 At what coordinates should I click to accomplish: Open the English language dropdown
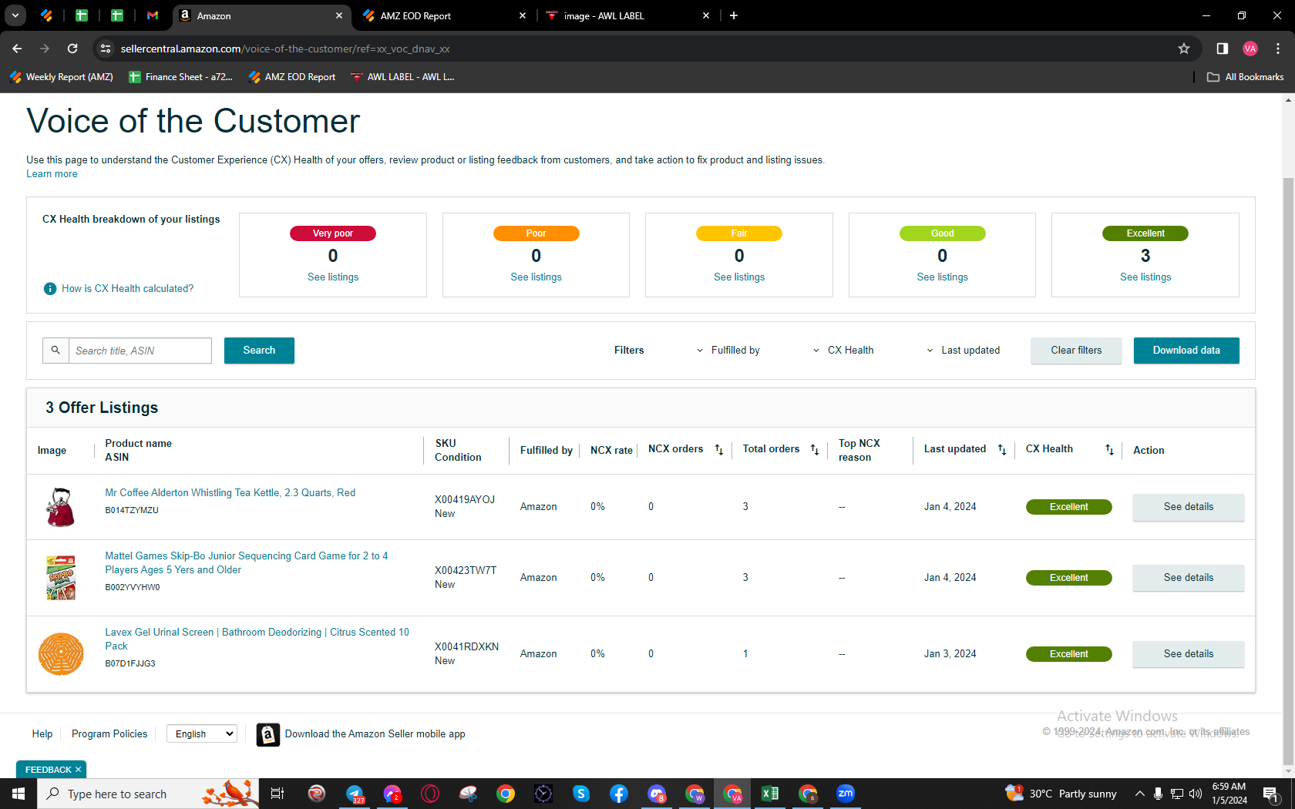click(202, 734)
